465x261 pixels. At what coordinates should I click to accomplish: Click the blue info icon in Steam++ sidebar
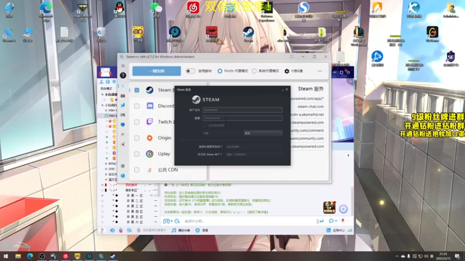(123, 176)
